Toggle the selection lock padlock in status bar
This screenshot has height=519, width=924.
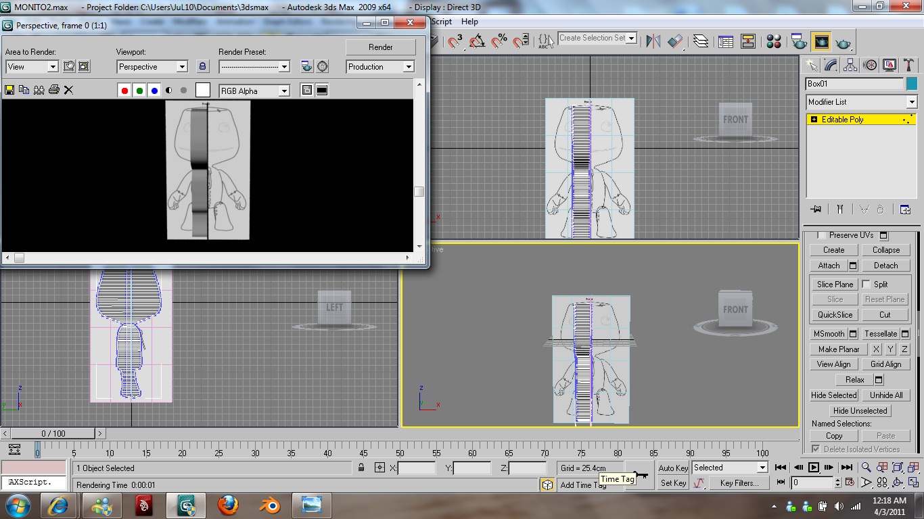[x=361, y=468]
